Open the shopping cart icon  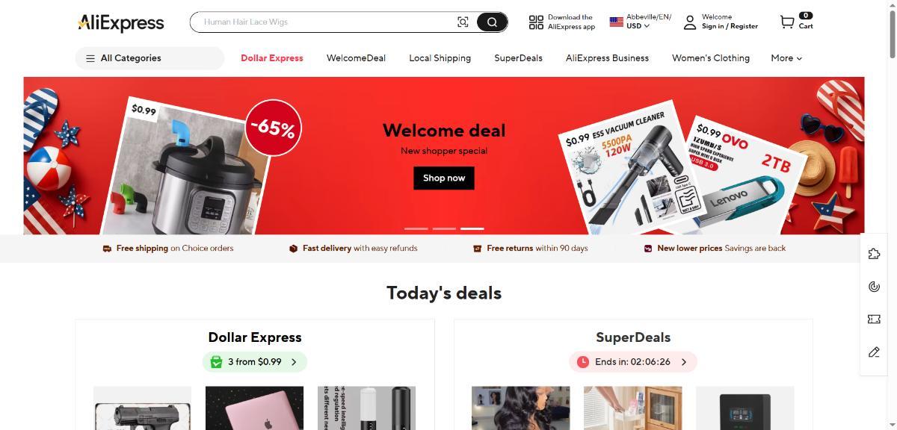tap(787, 22)
